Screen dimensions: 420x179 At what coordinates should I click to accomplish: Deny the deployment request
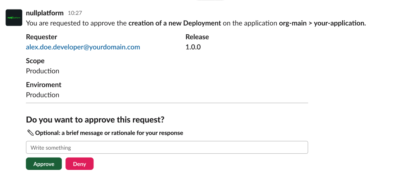point(79,164)
